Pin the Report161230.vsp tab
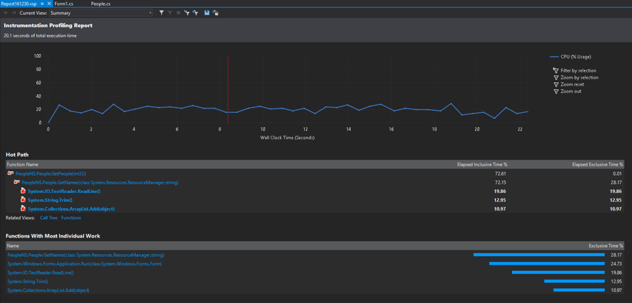This screenshot has height=303, width=632. tap(43, 3)
